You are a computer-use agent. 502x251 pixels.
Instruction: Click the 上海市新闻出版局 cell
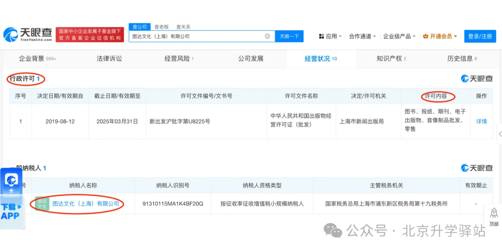pyautogui.click(x=369, y=121)
